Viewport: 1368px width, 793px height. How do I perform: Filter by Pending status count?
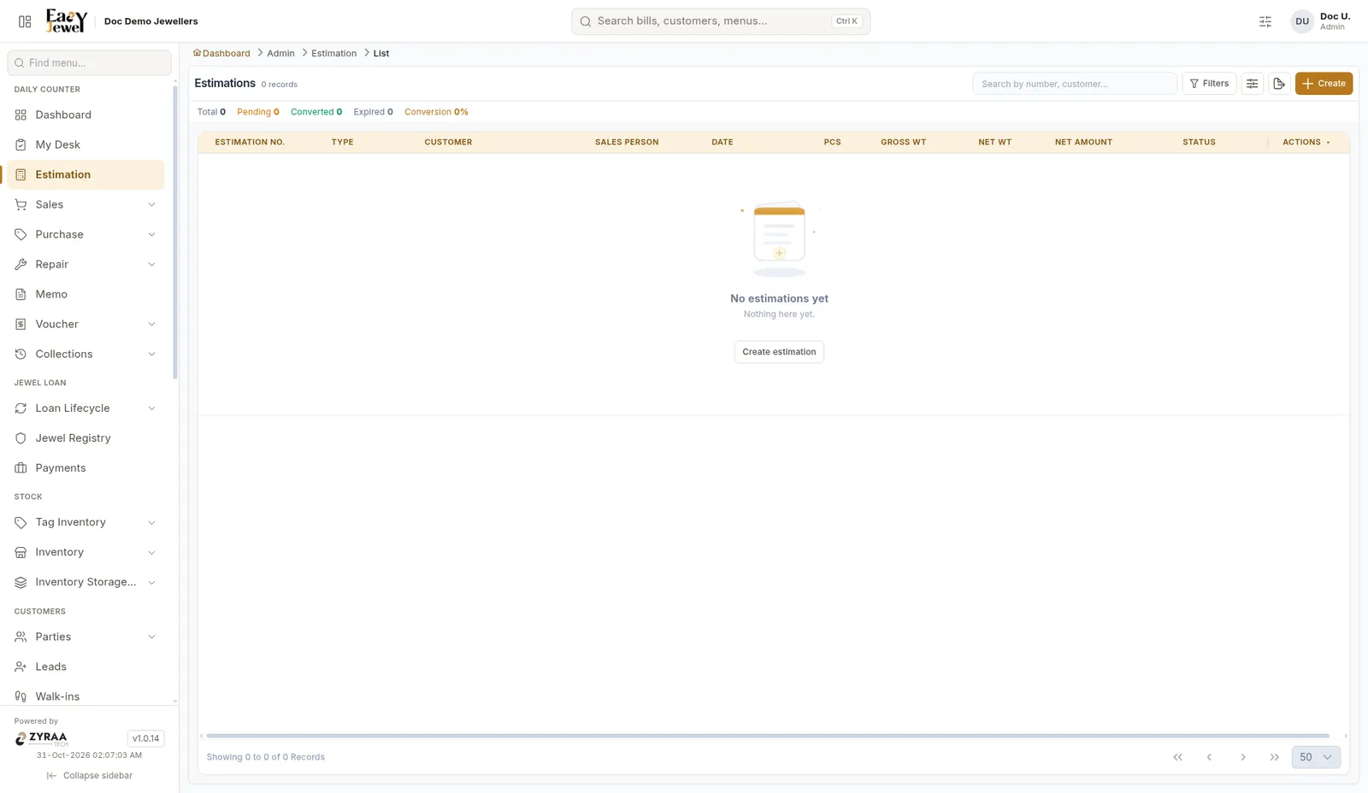point(258,112)
